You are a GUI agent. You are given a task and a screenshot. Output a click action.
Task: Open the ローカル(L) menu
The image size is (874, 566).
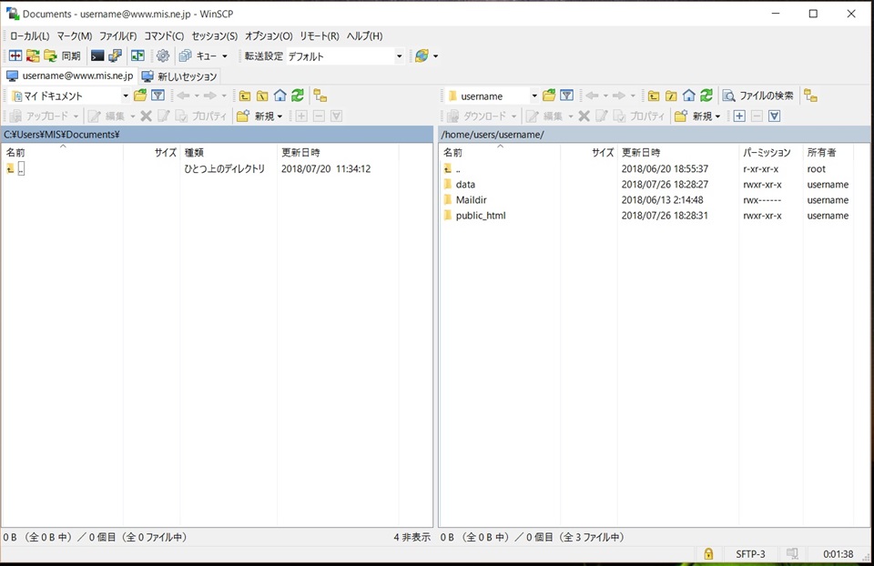click(x=29, y=35)
